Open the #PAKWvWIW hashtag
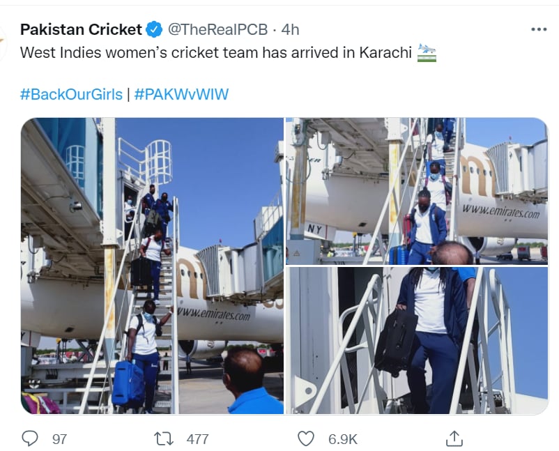 [181, 95]
